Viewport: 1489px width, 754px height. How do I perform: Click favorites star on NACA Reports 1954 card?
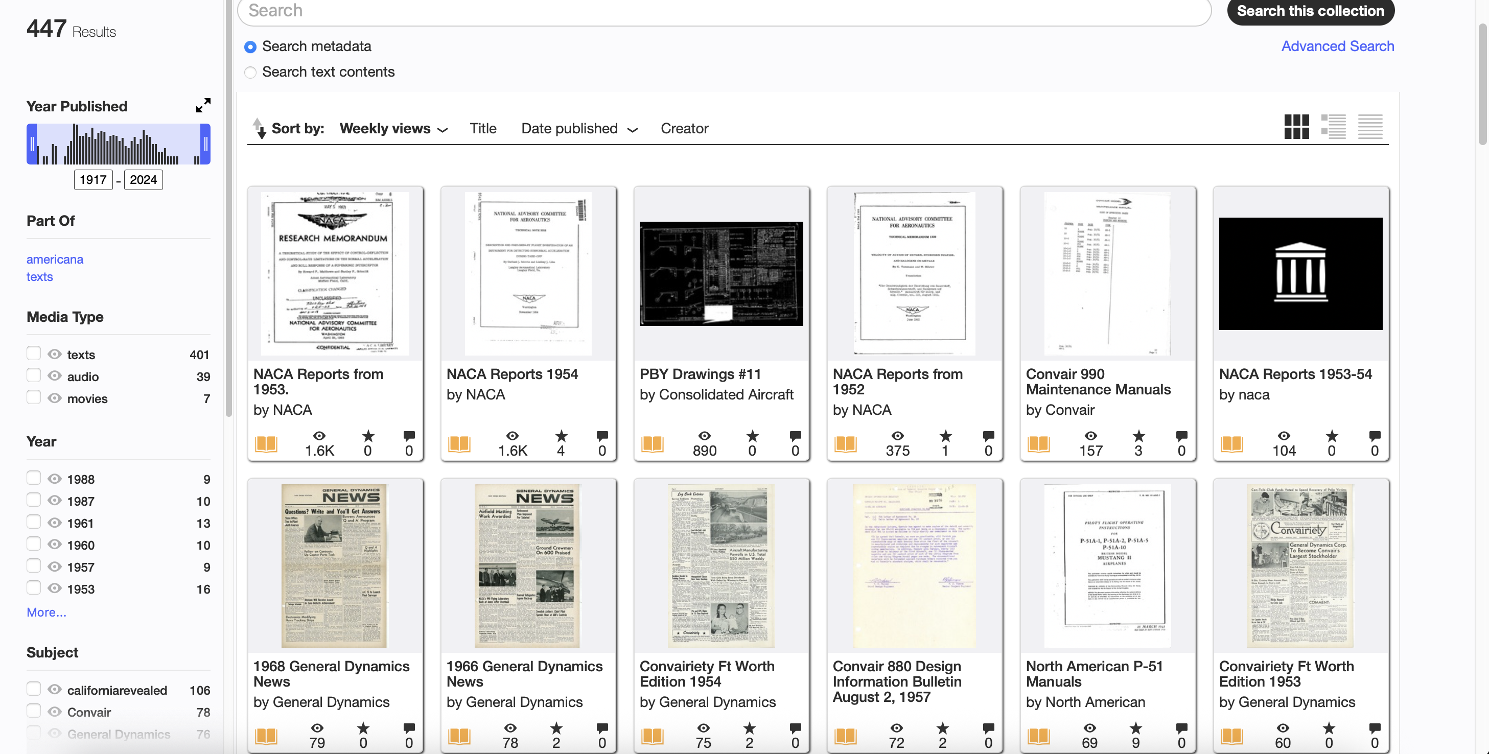pos(561,436)
